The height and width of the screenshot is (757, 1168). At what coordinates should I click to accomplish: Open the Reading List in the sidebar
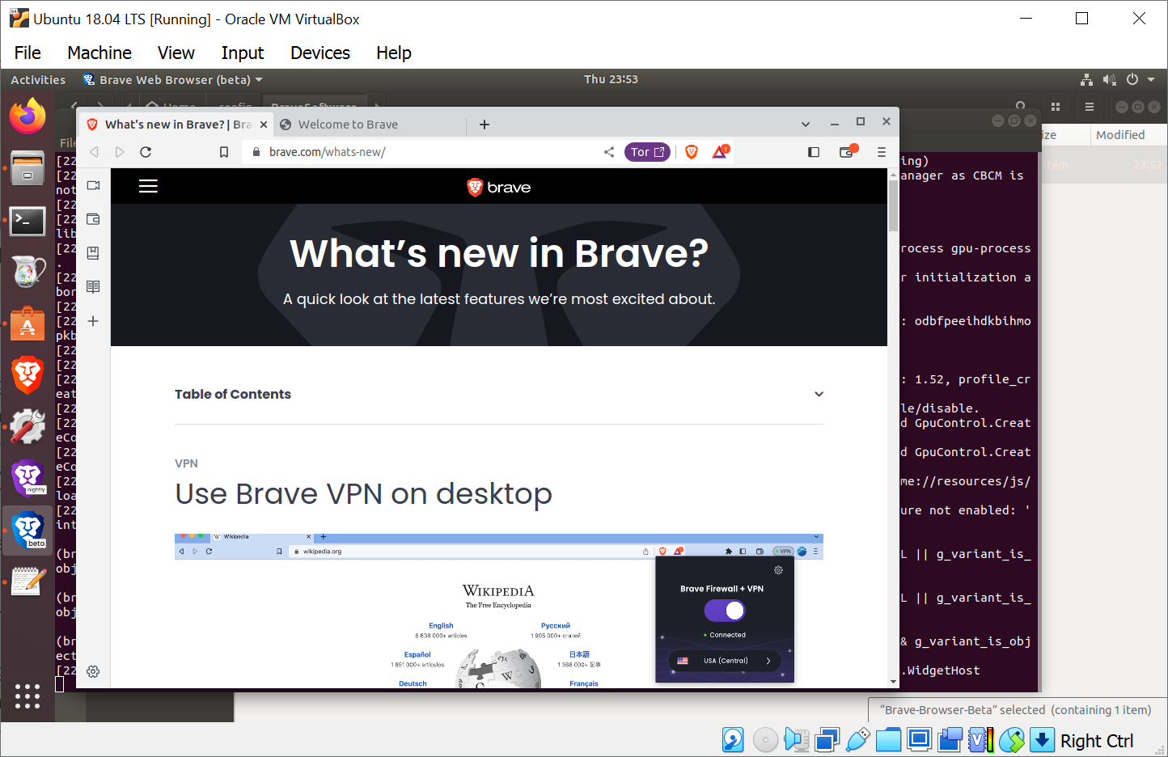[x=93, y=286]
